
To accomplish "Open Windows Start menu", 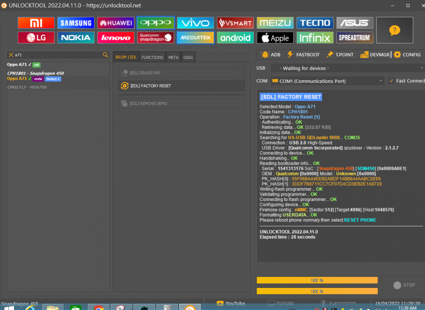I will tap(9, 308).
